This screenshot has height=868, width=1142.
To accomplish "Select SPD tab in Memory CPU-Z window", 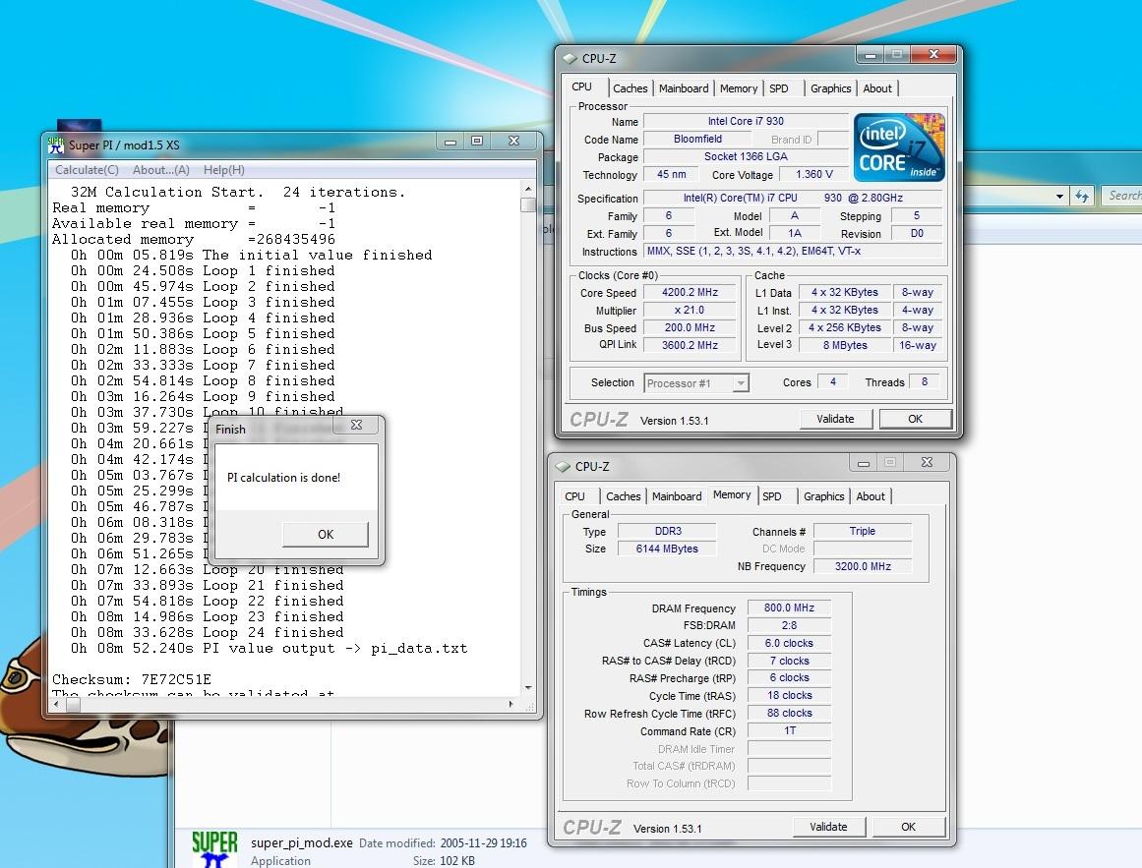I will [772, 496].
